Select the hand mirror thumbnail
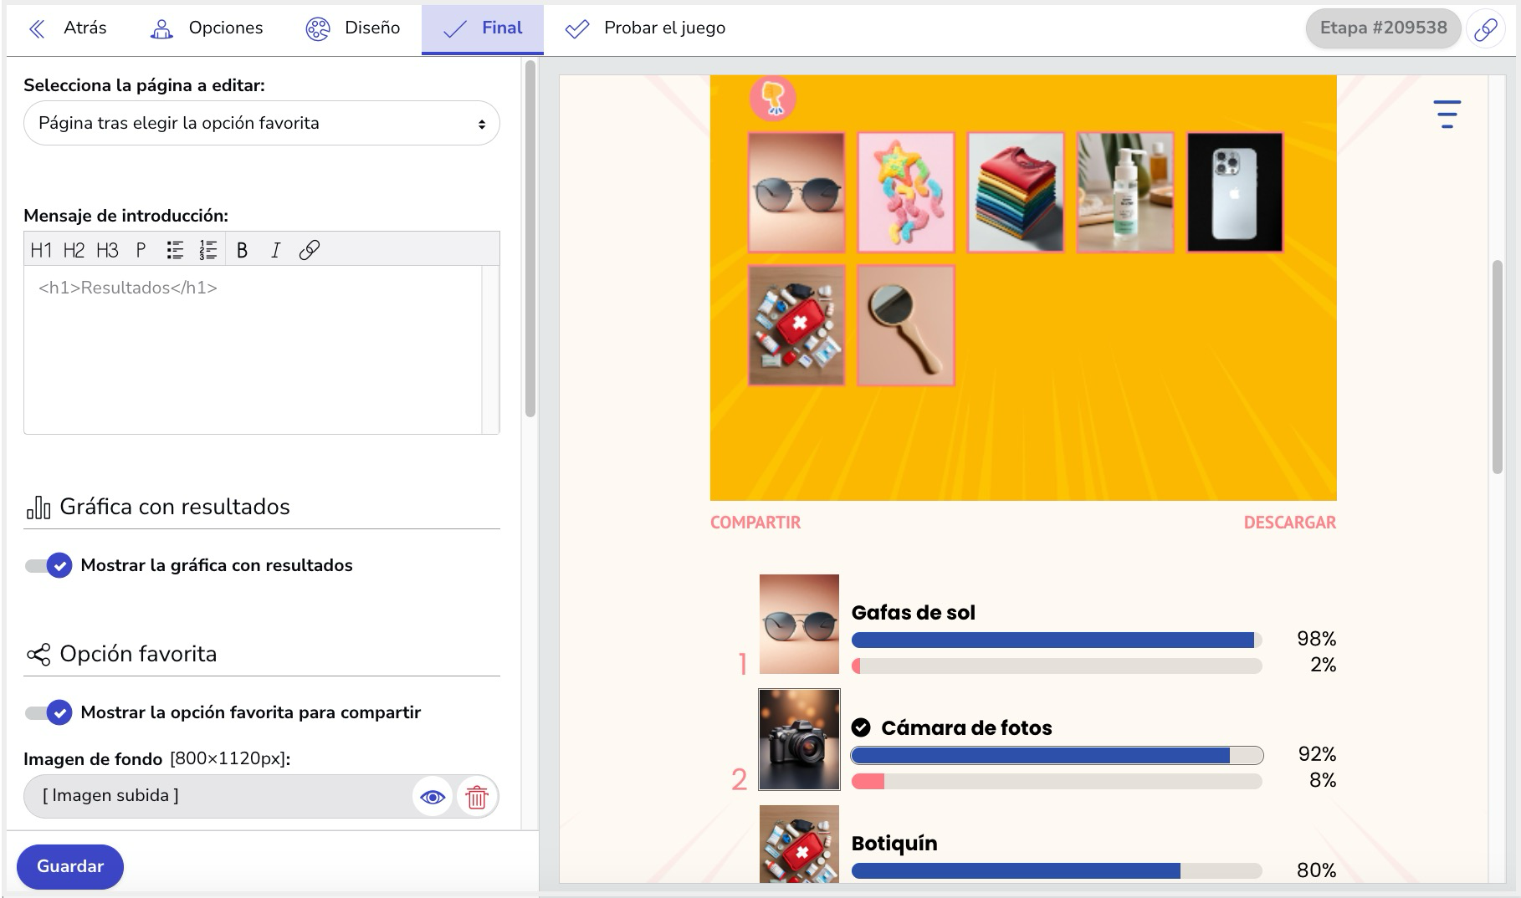The height and width of the screenshot is (898, 1521). [906, 325]
